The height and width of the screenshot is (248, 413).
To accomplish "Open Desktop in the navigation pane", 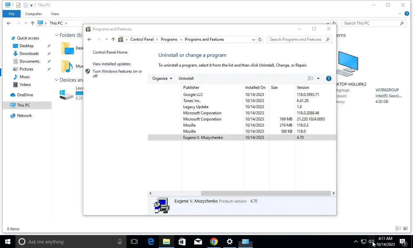I will click(26, 46).
